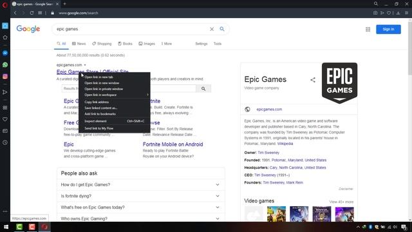Open Easy setup menu icon
The height and width of the screenshot is (232, 412).
(x=406, y=13)
